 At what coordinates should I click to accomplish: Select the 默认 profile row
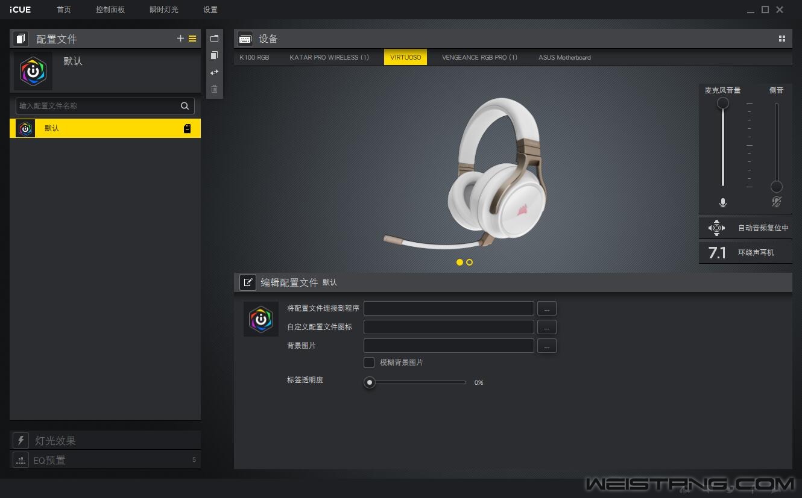pos(105,128)
